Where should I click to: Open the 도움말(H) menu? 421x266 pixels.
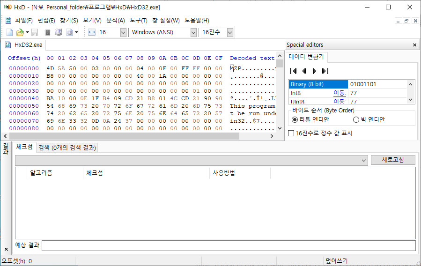(x=197, y=21)
